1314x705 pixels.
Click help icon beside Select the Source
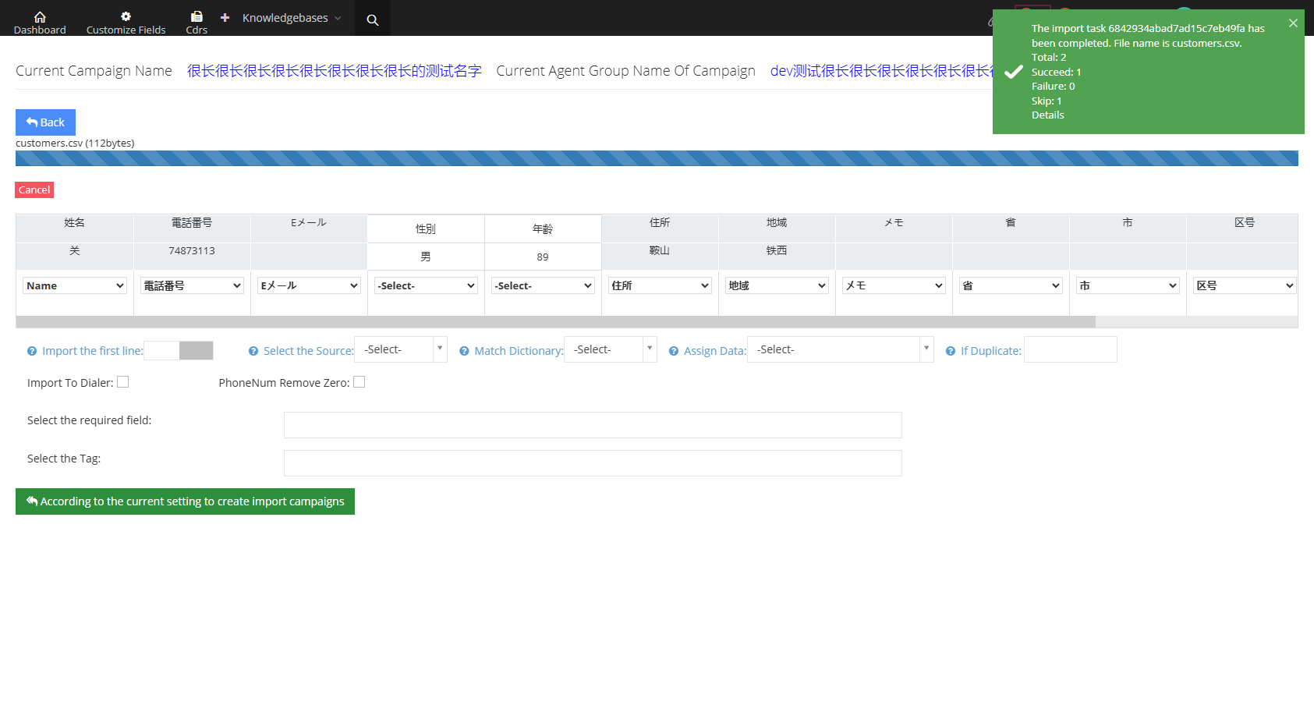click(253, 351)
